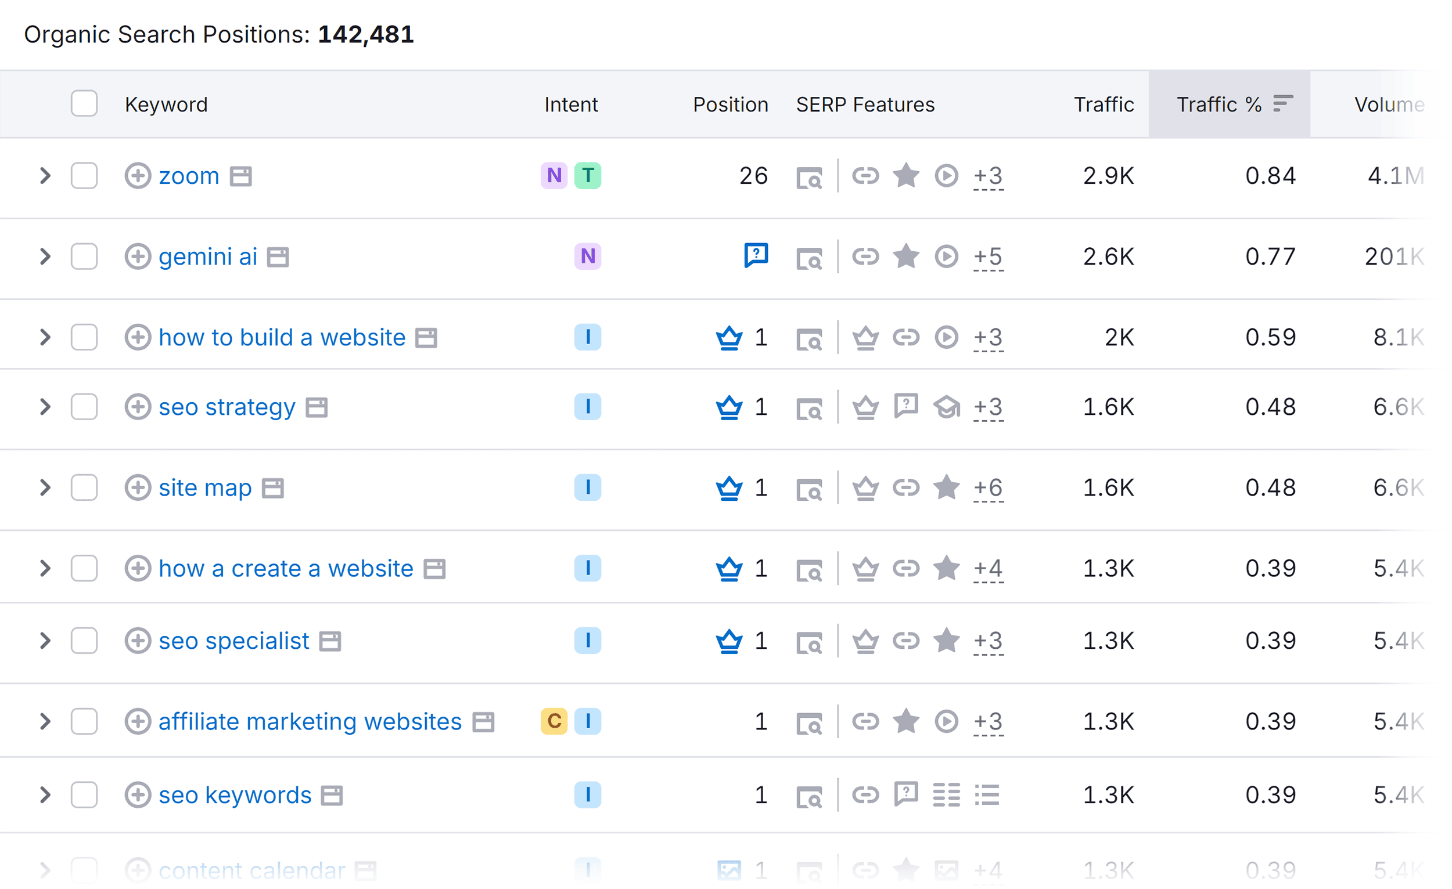This screenshot has width=1452, height=889.
Task: Open SERP snapshot icon beside gemini ai
Action: click(x=278, y=257)
